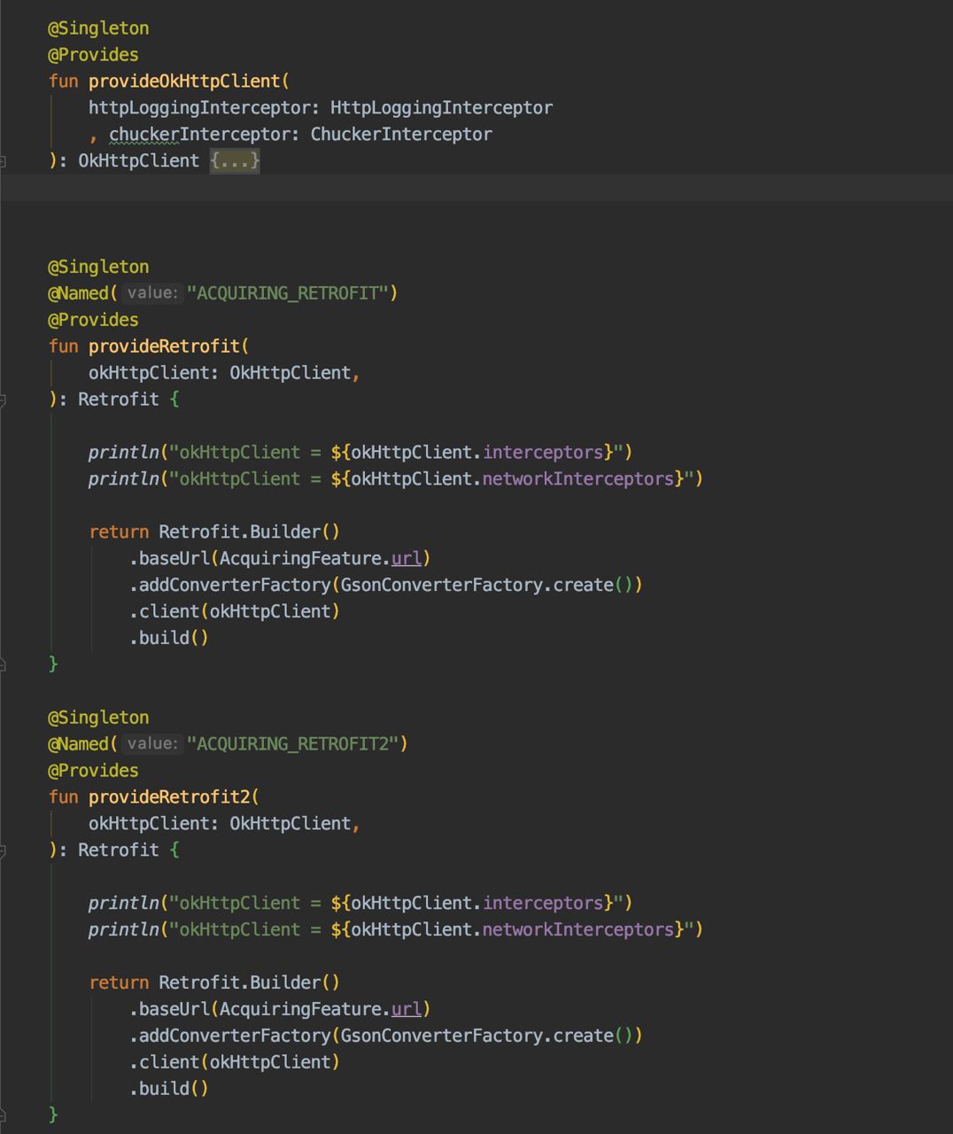This screenshot has height=1134, width=953.
Task: Click the @Named annotation above provideRetrofit2
Action: tap(78, 744)
